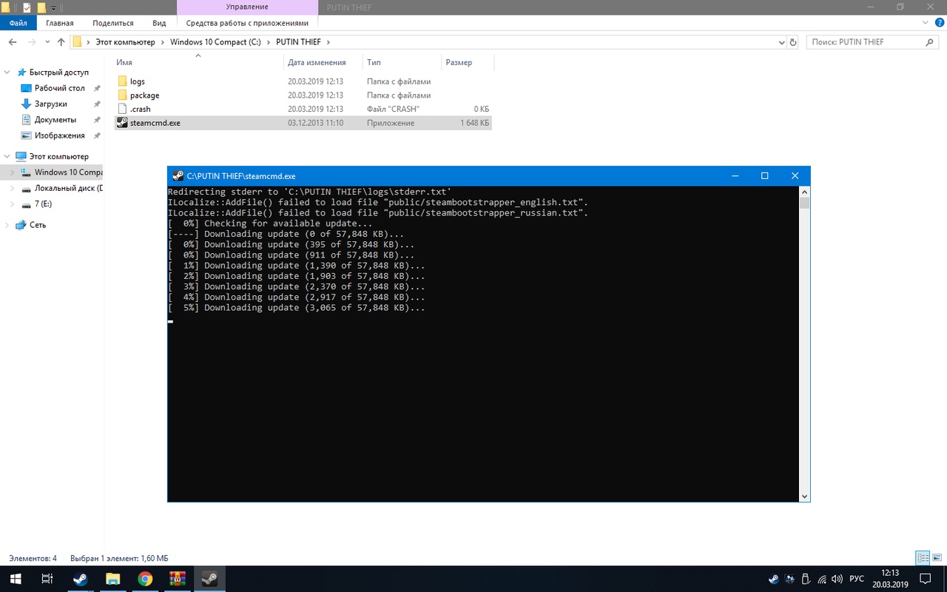This screenshot has height=592, width=947.
Task: Click the console scrollbar down arrow
Action: coord(804,497)
